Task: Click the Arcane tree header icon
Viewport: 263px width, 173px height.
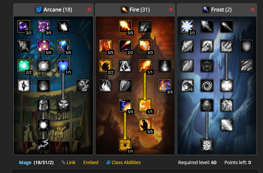Action: click(x=39, y=10)
